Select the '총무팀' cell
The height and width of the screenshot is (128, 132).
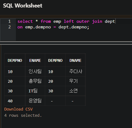click(x=35, y=81)
